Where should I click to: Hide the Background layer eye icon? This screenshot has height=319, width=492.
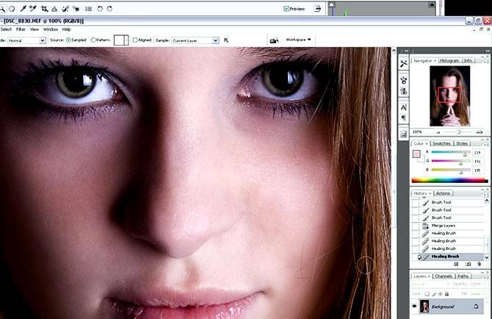(413, 306)
